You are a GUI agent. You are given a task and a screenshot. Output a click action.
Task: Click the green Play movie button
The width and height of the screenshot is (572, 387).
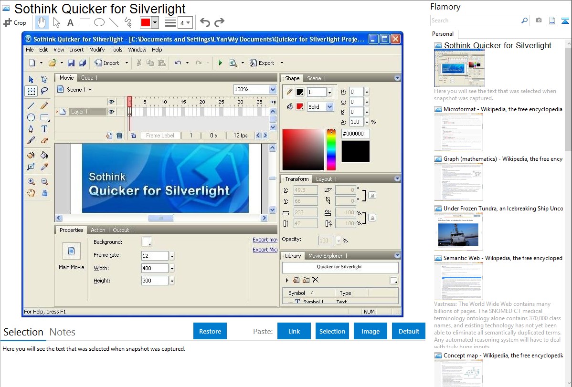tap(220, 63)
